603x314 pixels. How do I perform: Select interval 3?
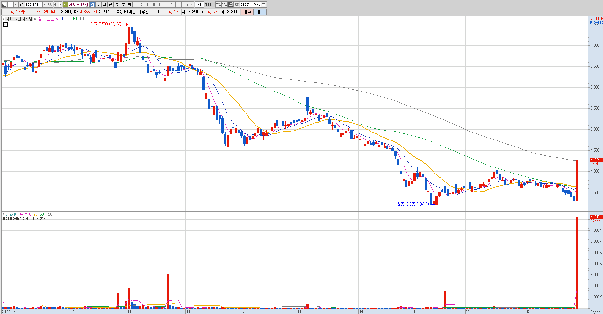(x=142, y=4)
